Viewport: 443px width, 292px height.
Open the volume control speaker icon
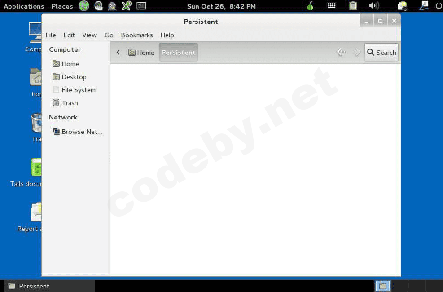click(x=374, y=6)
